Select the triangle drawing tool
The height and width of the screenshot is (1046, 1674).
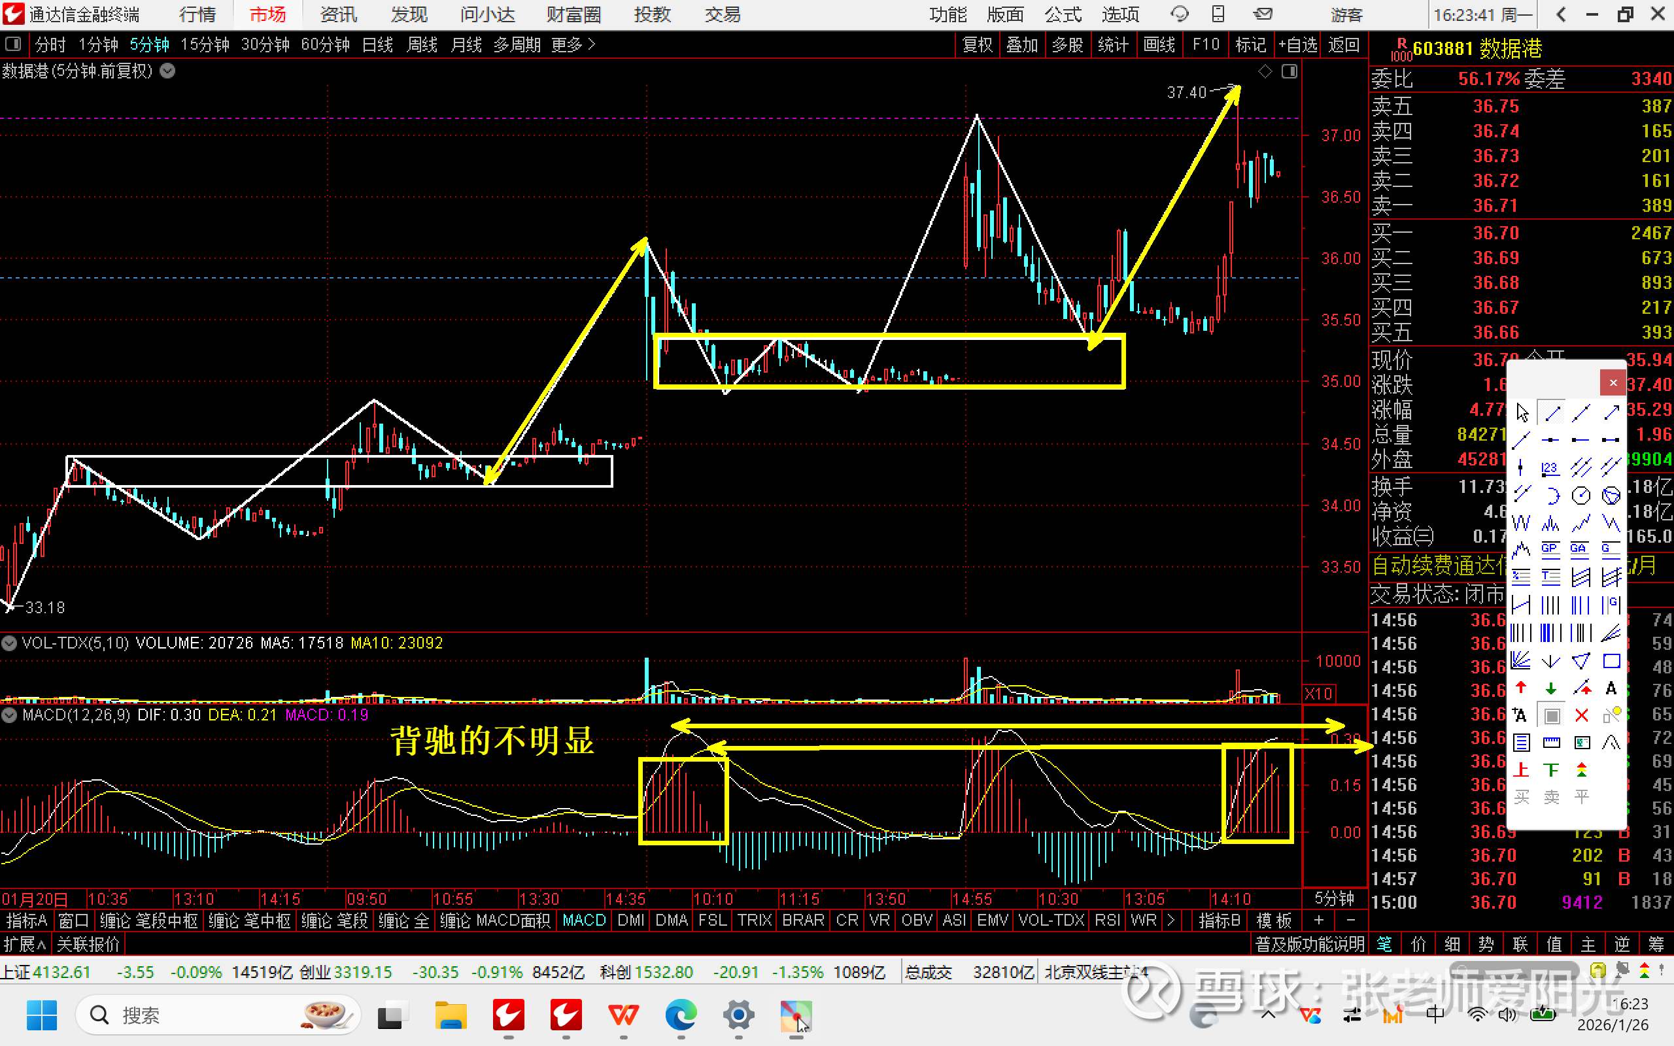(1580, 661)
